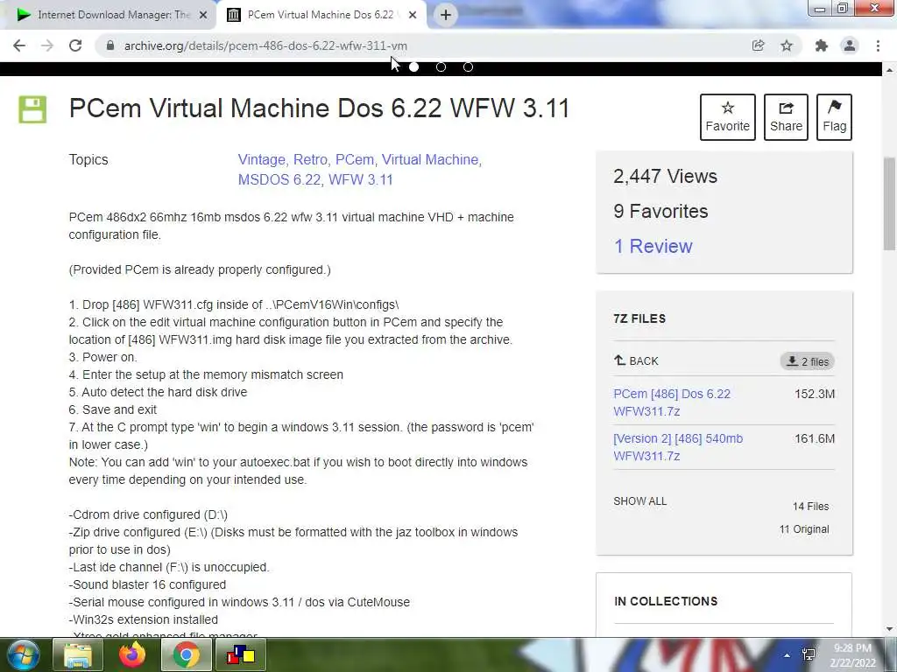Screen dimensions: 897x672
Task: Download [Version 2] [486] 540mb WFW311.7z
Action: [678, 447]
